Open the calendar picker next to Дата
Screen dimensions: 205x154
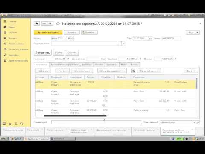(x=150, y=38)
